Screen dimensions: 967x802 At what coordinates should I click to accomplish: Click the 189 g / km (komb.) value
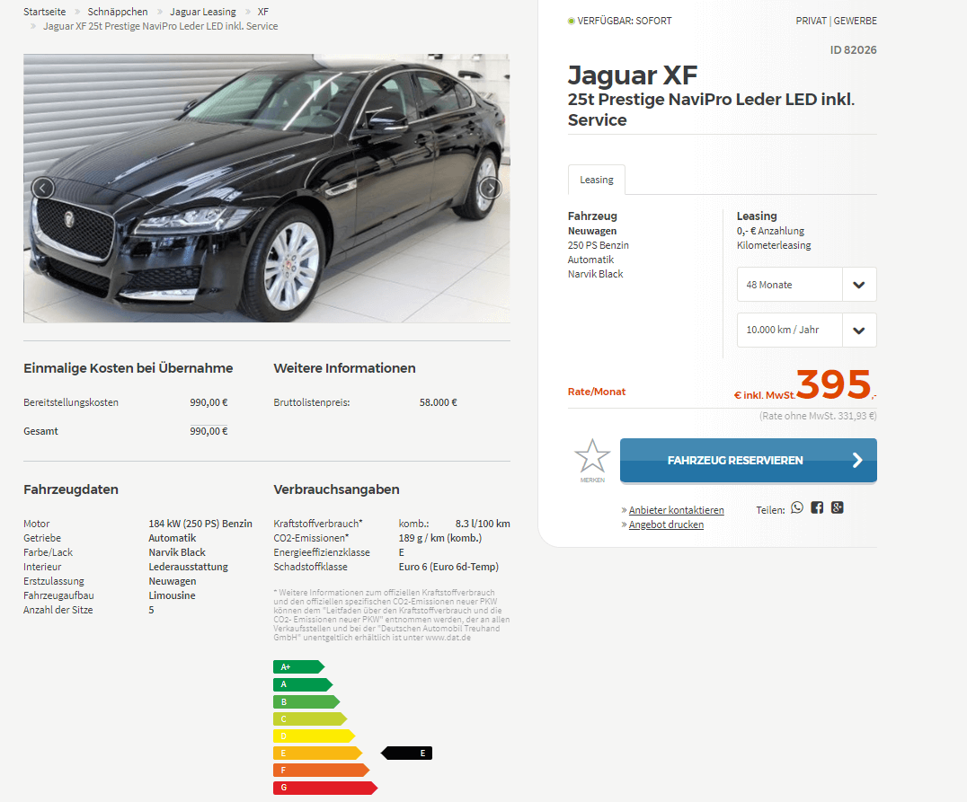click(439, 538)
